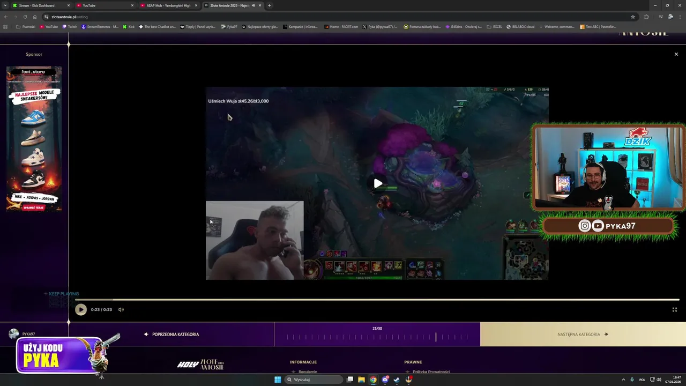This screenshot has width=686, height=386.
Task: Open the Twitch bookmark
Action: [x=70, y=26]
